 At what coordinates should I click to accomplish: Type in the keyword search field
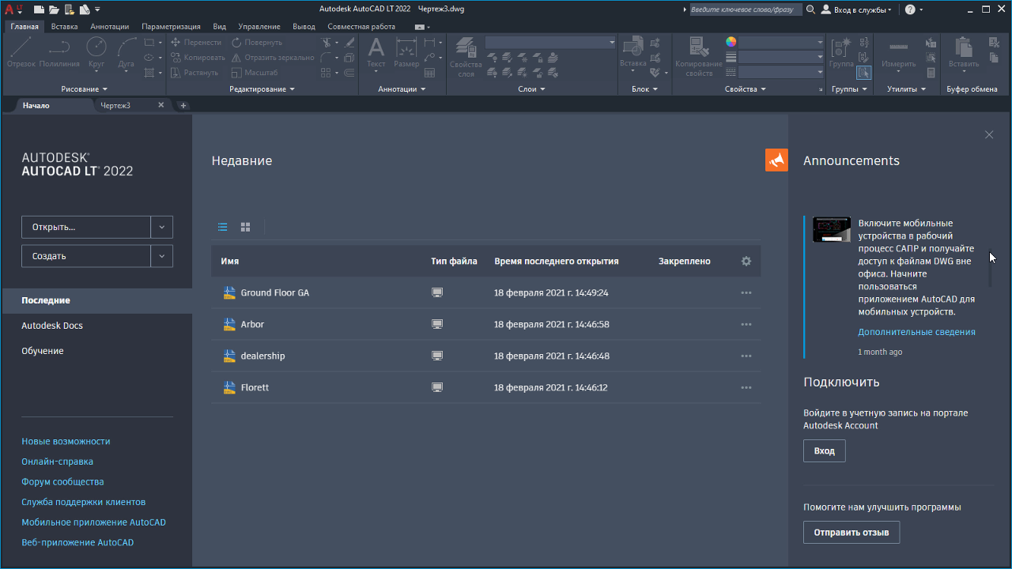[745, 9]
